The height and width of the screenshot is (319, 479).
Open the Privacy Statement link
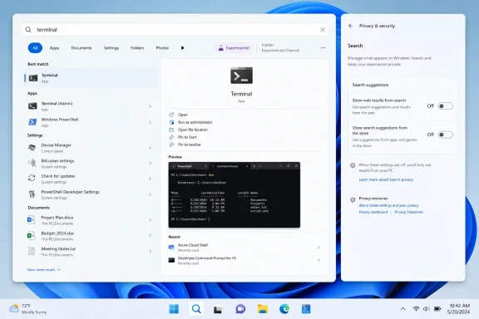pos(409,212)
